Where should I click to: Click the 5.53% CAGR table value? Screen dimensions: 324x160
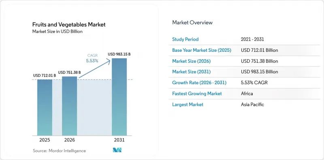pyautogui.click(x=254, y=83)
